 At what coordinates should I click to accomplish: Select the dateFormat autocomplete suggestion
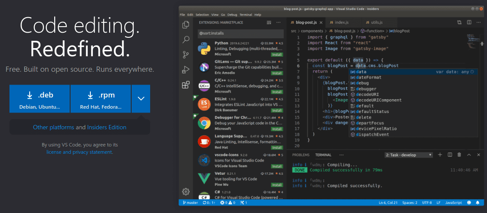click(413, 77)
